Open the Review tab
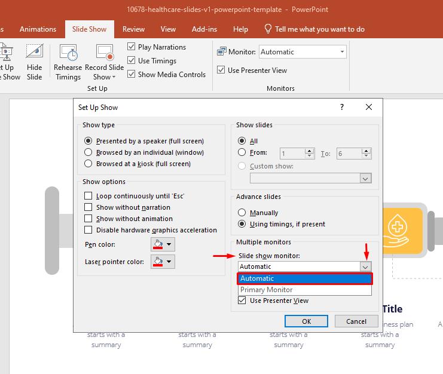443x374 pixels. (133, 29)
